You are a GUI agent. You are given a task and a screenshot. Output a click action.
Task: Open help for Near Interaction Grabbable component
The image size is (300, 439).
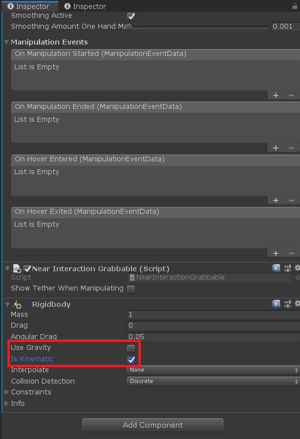tap(276, 268)
